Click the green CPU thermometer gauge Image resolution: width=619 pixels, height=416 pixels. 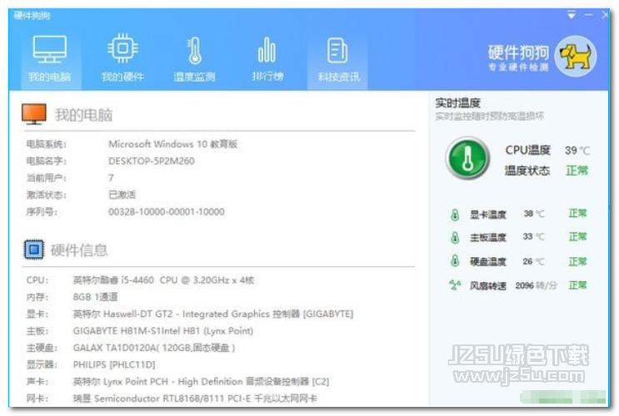click(x=468, y=158)
